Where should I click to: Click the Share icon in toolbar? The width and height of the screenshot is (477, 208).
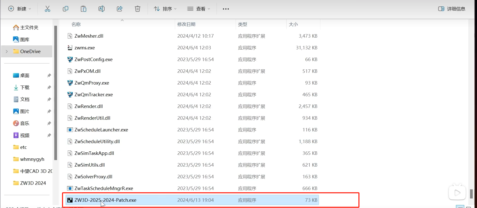(x=120, y=9)
